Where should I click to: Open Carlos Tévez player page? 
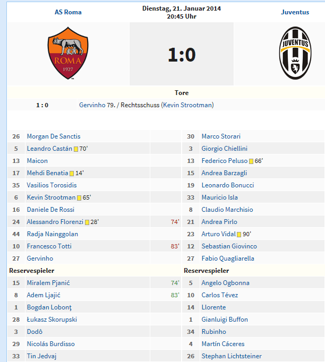click(219, 295)
